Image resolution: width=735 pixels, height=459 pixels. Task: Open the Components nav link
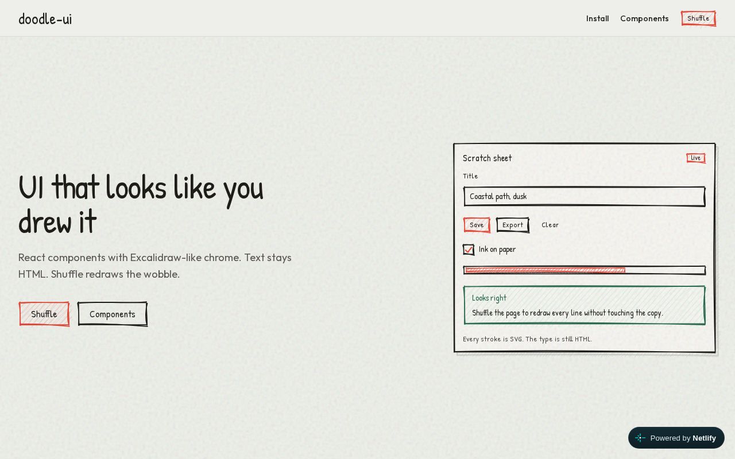click(x=644, y=18)
